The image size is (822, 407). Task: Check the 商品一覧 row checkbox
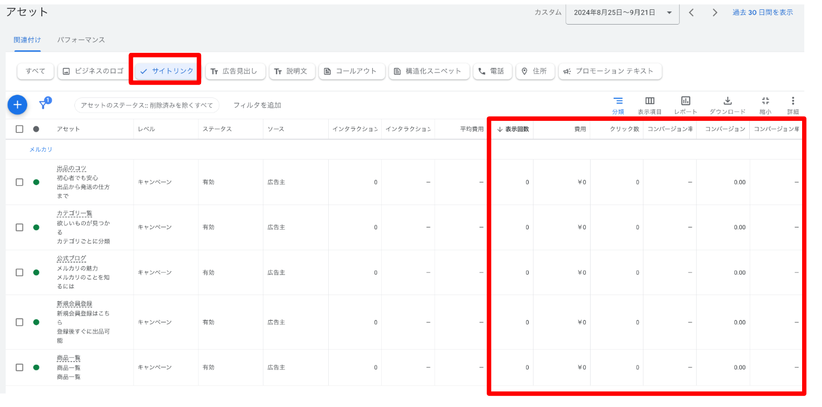(19, 367)
